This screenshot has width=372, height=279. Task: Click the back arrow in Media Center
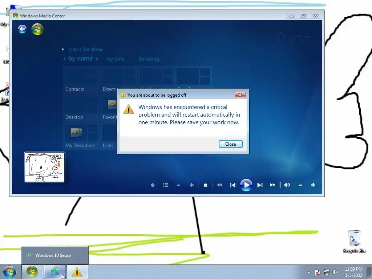(22, 29)
